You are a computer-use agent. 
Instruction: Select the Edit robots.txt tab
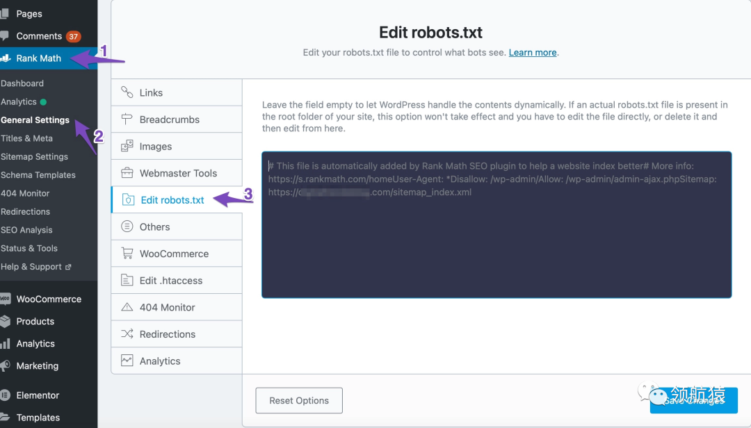coord(172,200)
